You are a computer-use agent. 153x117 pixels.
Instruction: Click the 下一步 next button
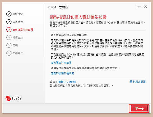click(x=139, y=108)
